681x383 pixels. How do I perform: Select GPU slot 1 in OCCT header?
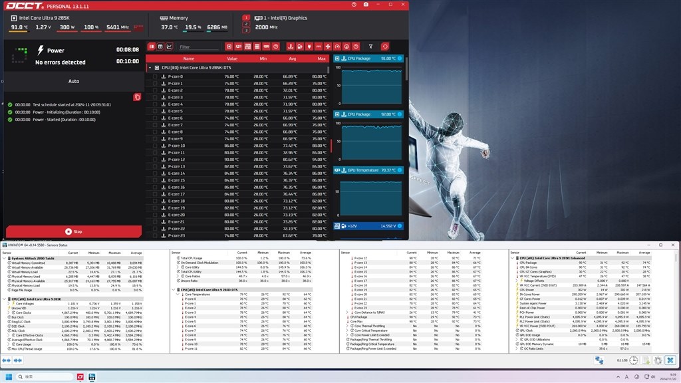click(246, 18)
